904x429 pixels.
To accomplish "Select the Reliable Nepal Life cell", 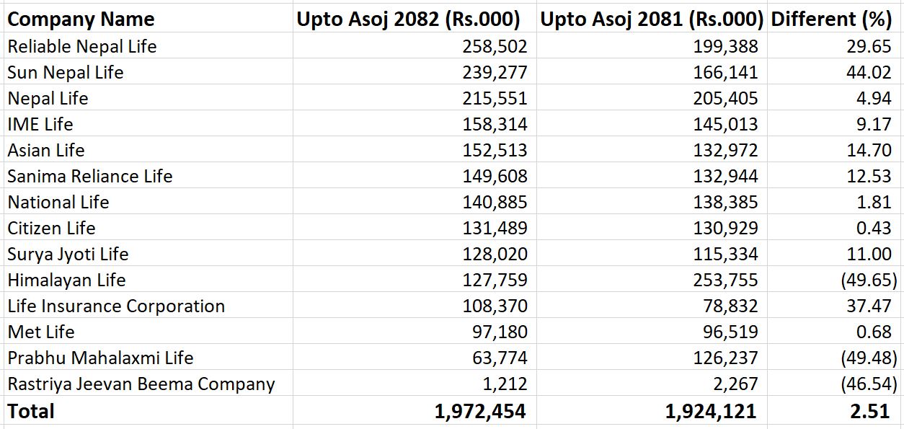I will 82,47.
